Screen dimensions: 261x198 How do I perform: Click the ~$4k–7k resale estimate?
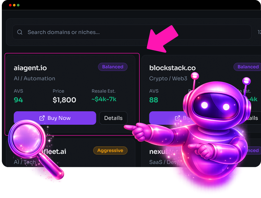(104, 99)
